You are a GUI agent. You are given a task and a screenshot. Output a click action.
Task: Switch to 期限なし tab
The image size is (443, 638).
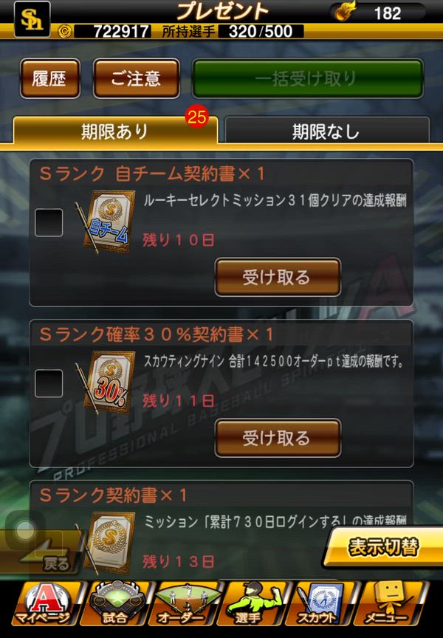coord(326,131)
